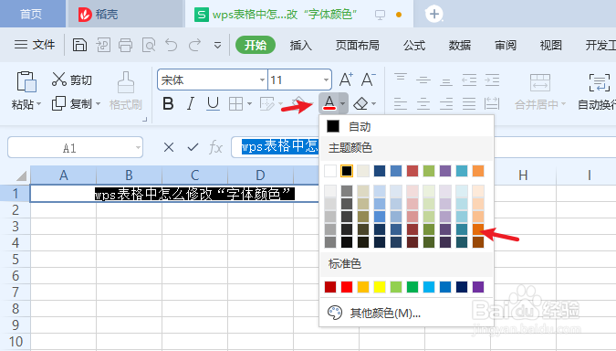The height and width of the screenshot is (351, 616).
Task: Center text horizontally
Action: [x=423, y=104]
